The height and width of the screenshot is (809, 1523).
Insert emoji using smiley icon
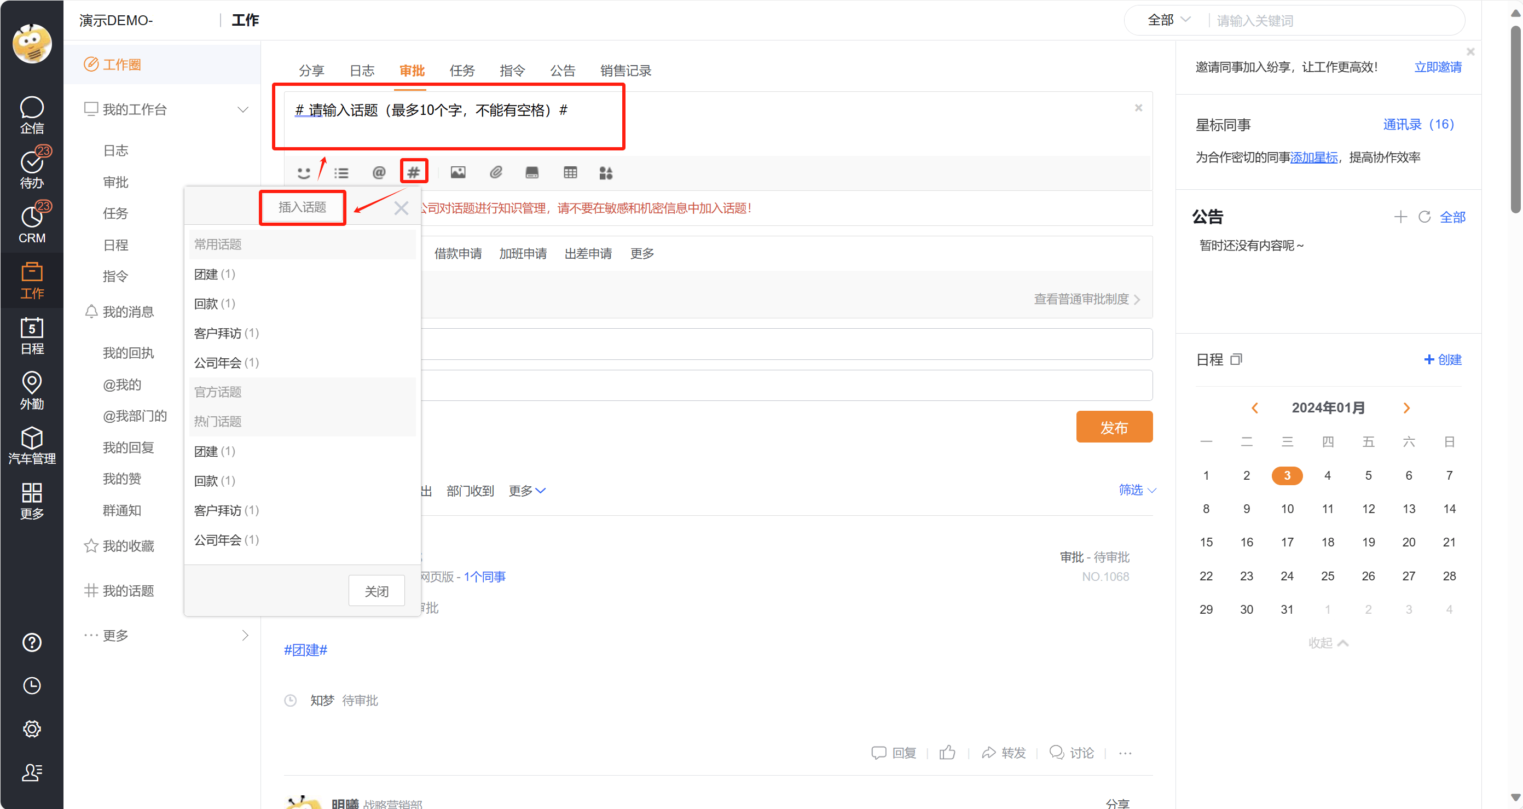303,172
